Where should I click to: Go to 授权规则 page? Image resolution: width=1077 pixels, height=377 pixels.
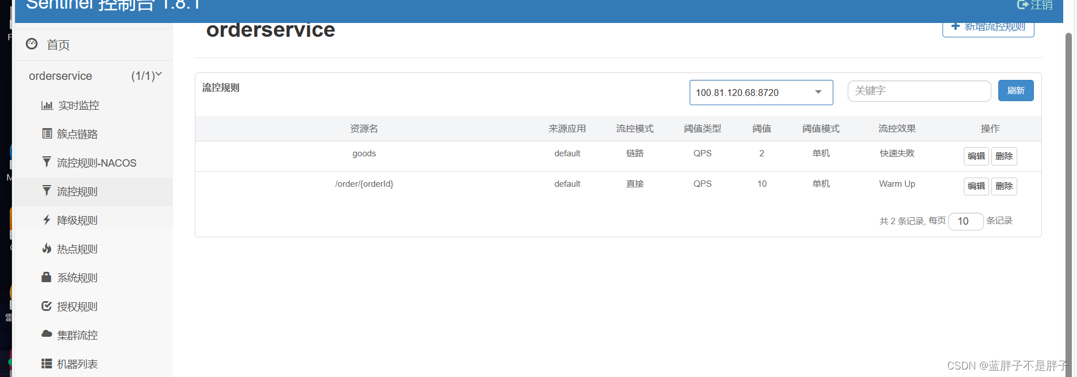pyautogui.click(x=78, y=306)
